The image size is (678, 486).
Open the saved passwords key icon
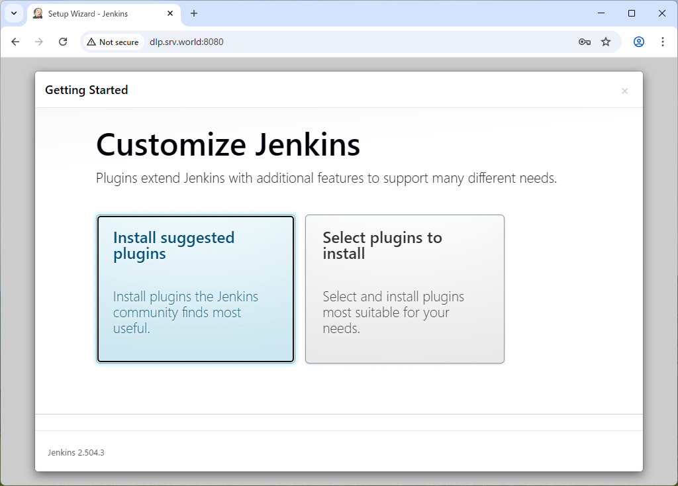coord(584,42)
